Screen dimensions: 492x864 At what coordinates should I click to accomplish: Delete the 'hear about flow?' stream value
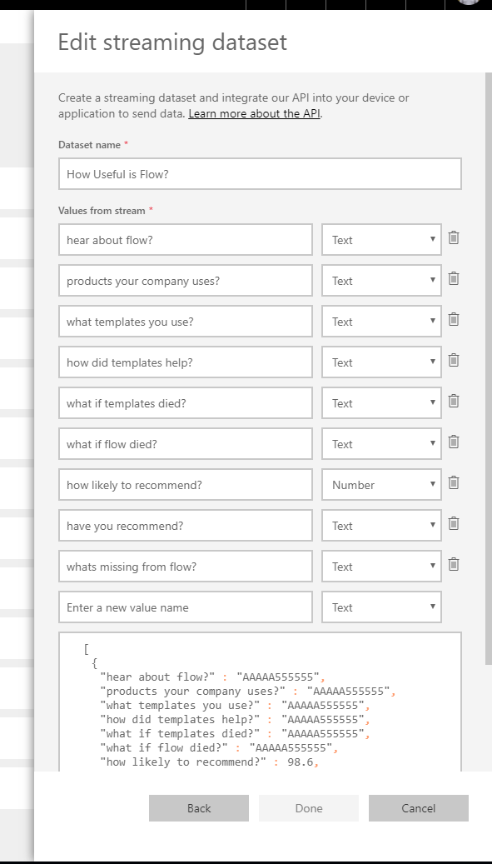[x=454, y=237]
